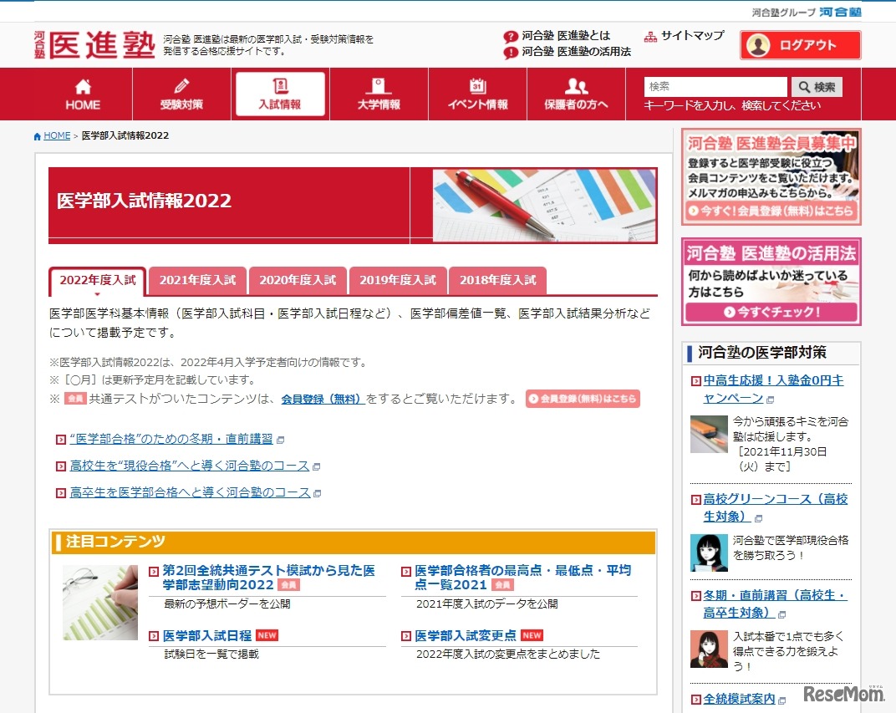Open 全統模試案内 sidebar link

739,699
